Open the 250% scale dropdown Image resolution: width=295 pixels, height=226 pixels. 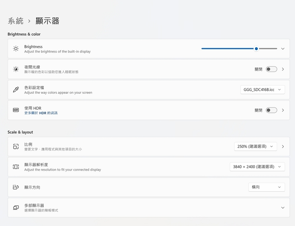tap(255, 146)
